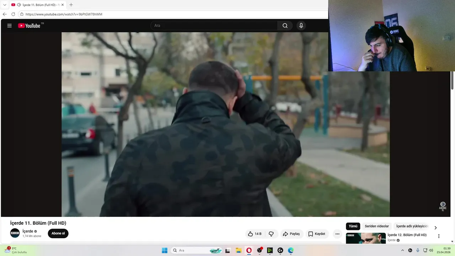The height and width of the screenshot is (256, 455).
Task: Go to the YouTube home logo
Action: point(29,26)
